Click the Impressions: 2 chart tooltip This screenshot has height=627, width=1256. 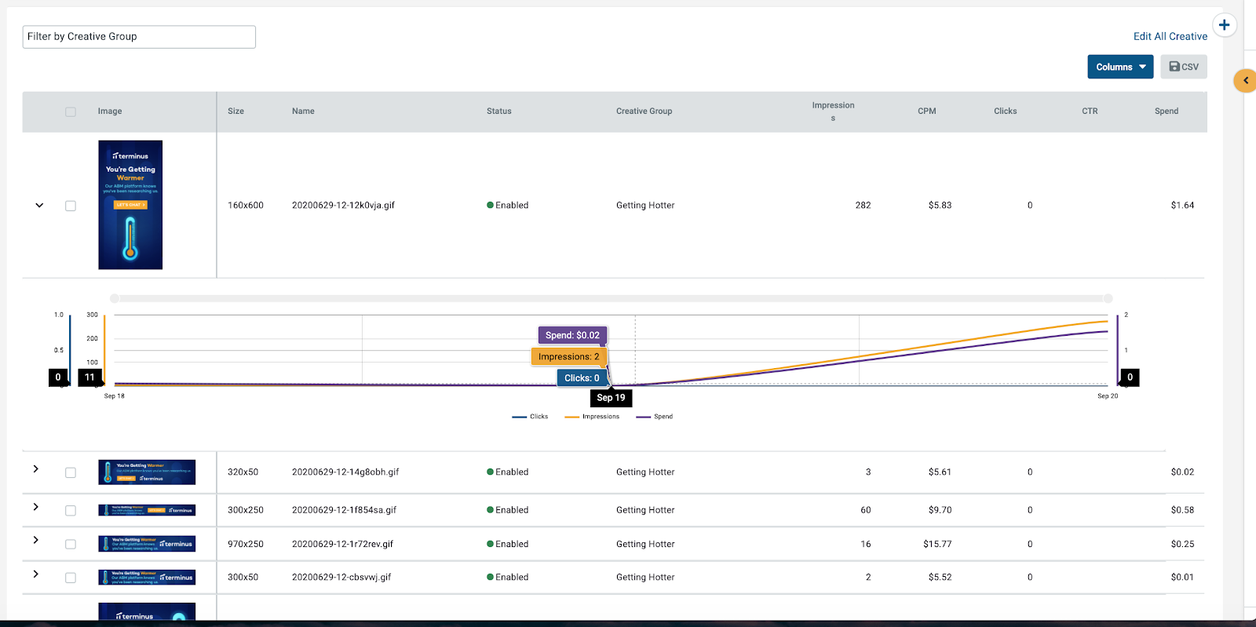(568, 357)
